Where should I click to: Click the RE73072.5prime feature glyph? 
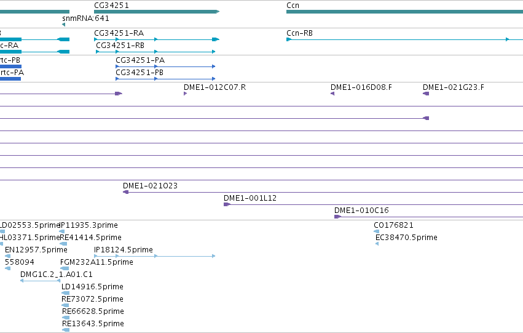(x=65, y=305)
